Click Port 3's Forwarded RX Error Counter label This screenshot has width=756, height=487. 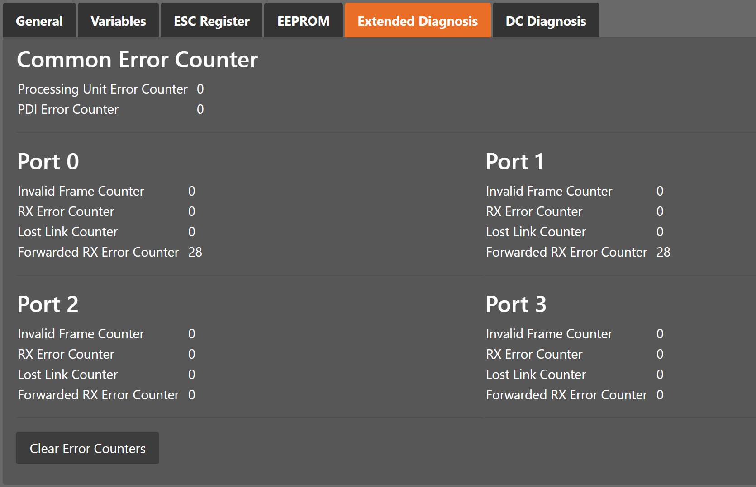[x=566, y=395]
